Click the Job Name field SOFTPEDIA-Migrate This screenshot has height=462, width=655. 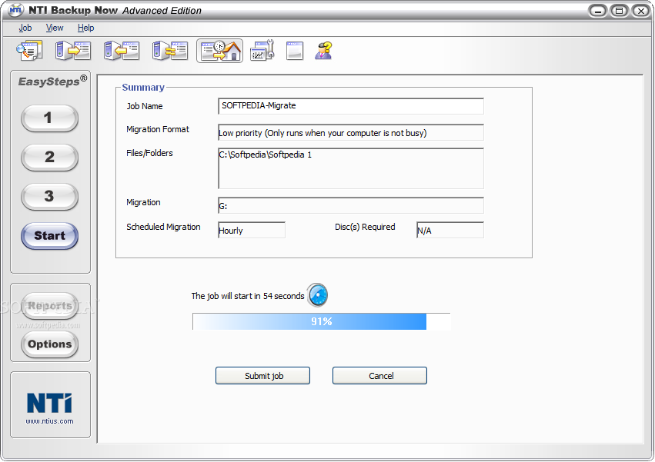pyautogui.click(x=351, y=106)
